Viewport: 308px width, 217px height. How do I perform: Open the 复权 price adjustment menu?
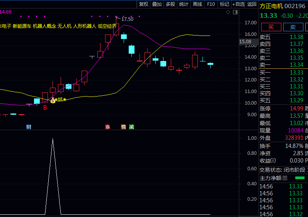144,4
